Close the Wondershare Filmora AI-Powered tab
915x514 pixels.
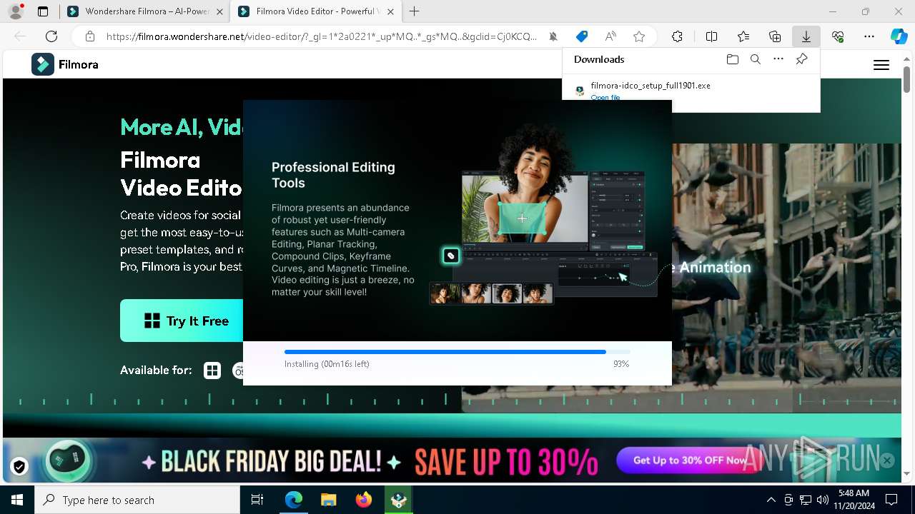tap(219, 11)
